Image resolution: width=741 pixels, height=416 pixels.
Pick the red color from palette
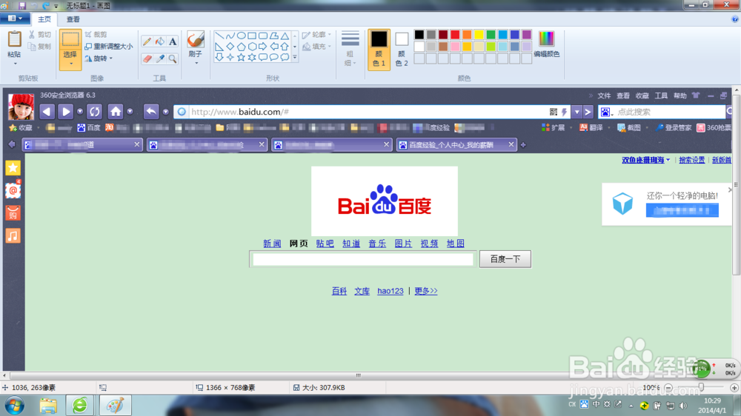pyautogui.click(x=455, y=35)
